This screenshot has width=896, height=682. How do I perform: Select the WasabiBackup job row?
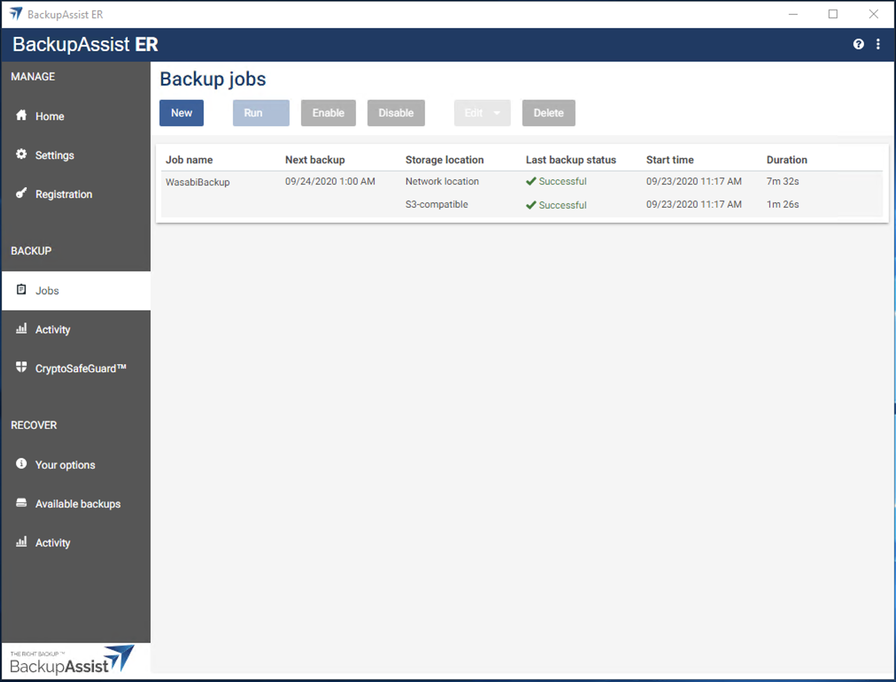(522, 194)
